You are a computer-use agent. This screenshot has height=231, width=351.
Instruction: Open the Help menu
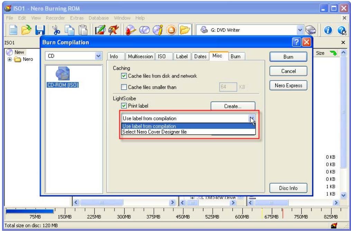tap(140, 18)
